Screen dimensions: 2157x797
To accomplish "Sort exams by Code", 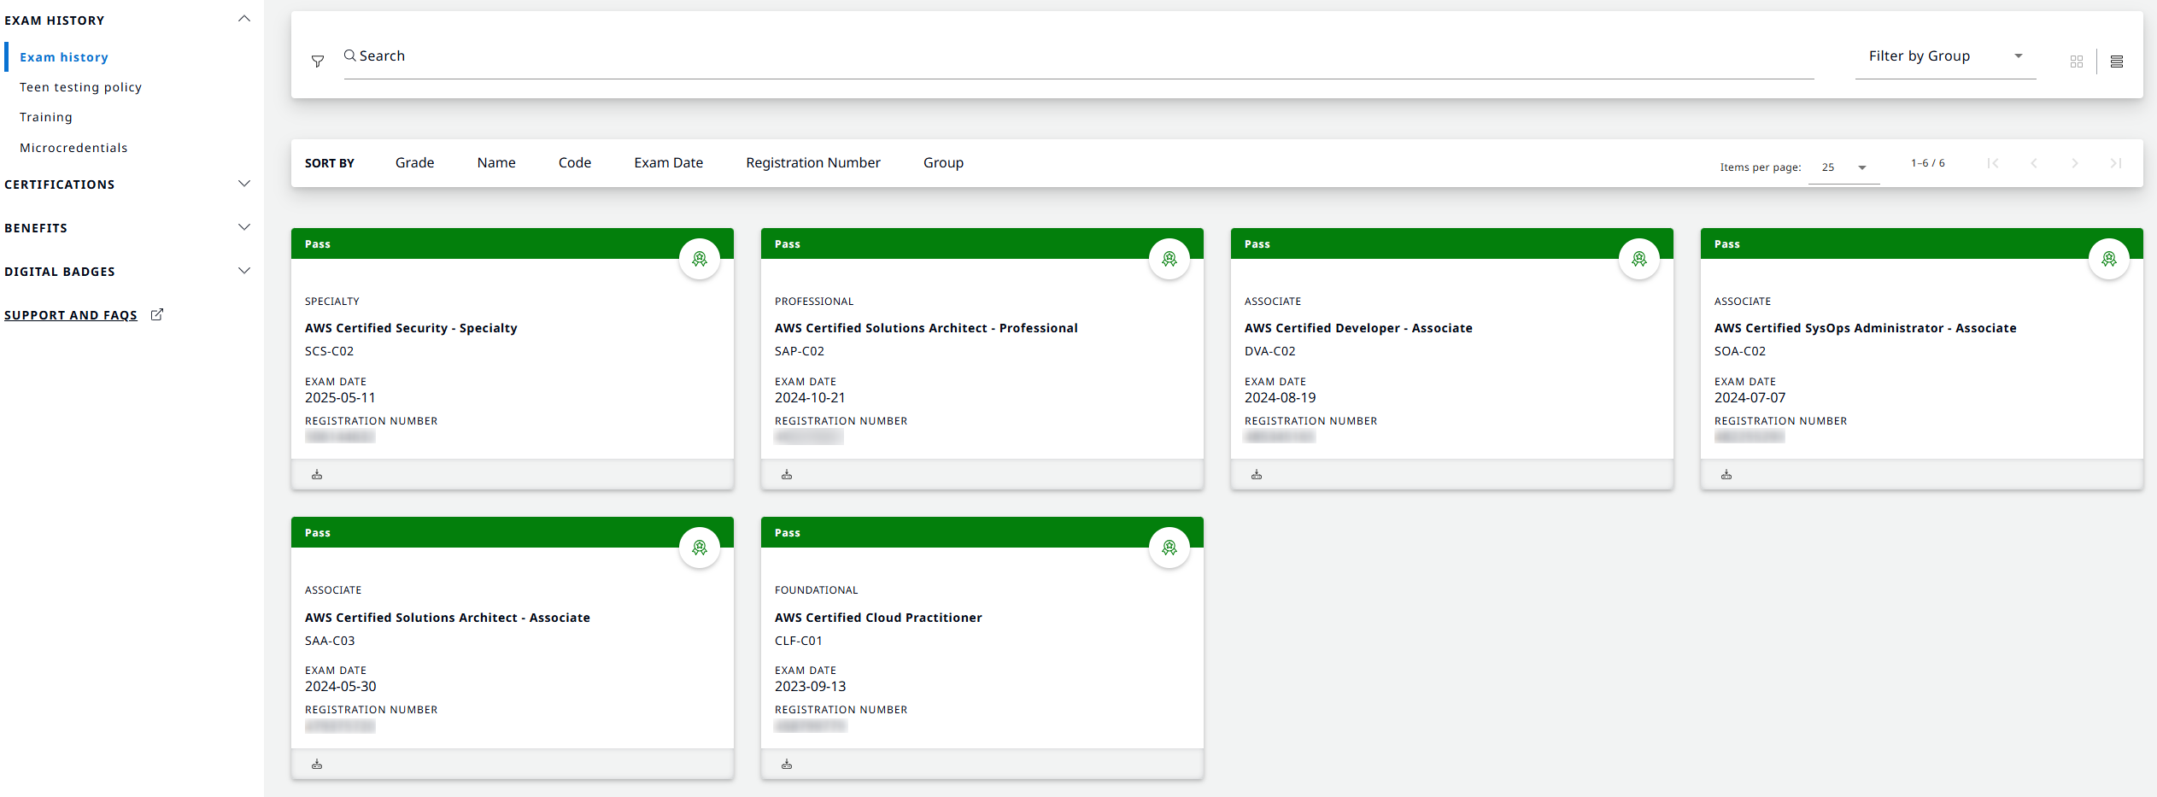I will (x=575, y=163).
